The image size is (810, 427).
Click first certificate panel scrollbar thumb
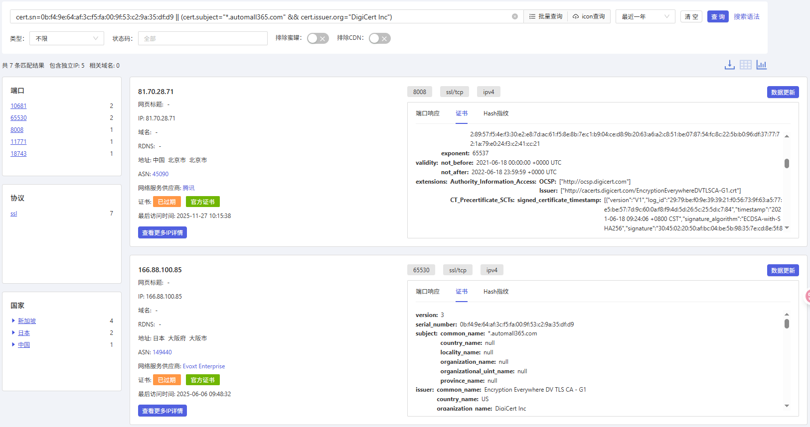(x=787, y=163)
